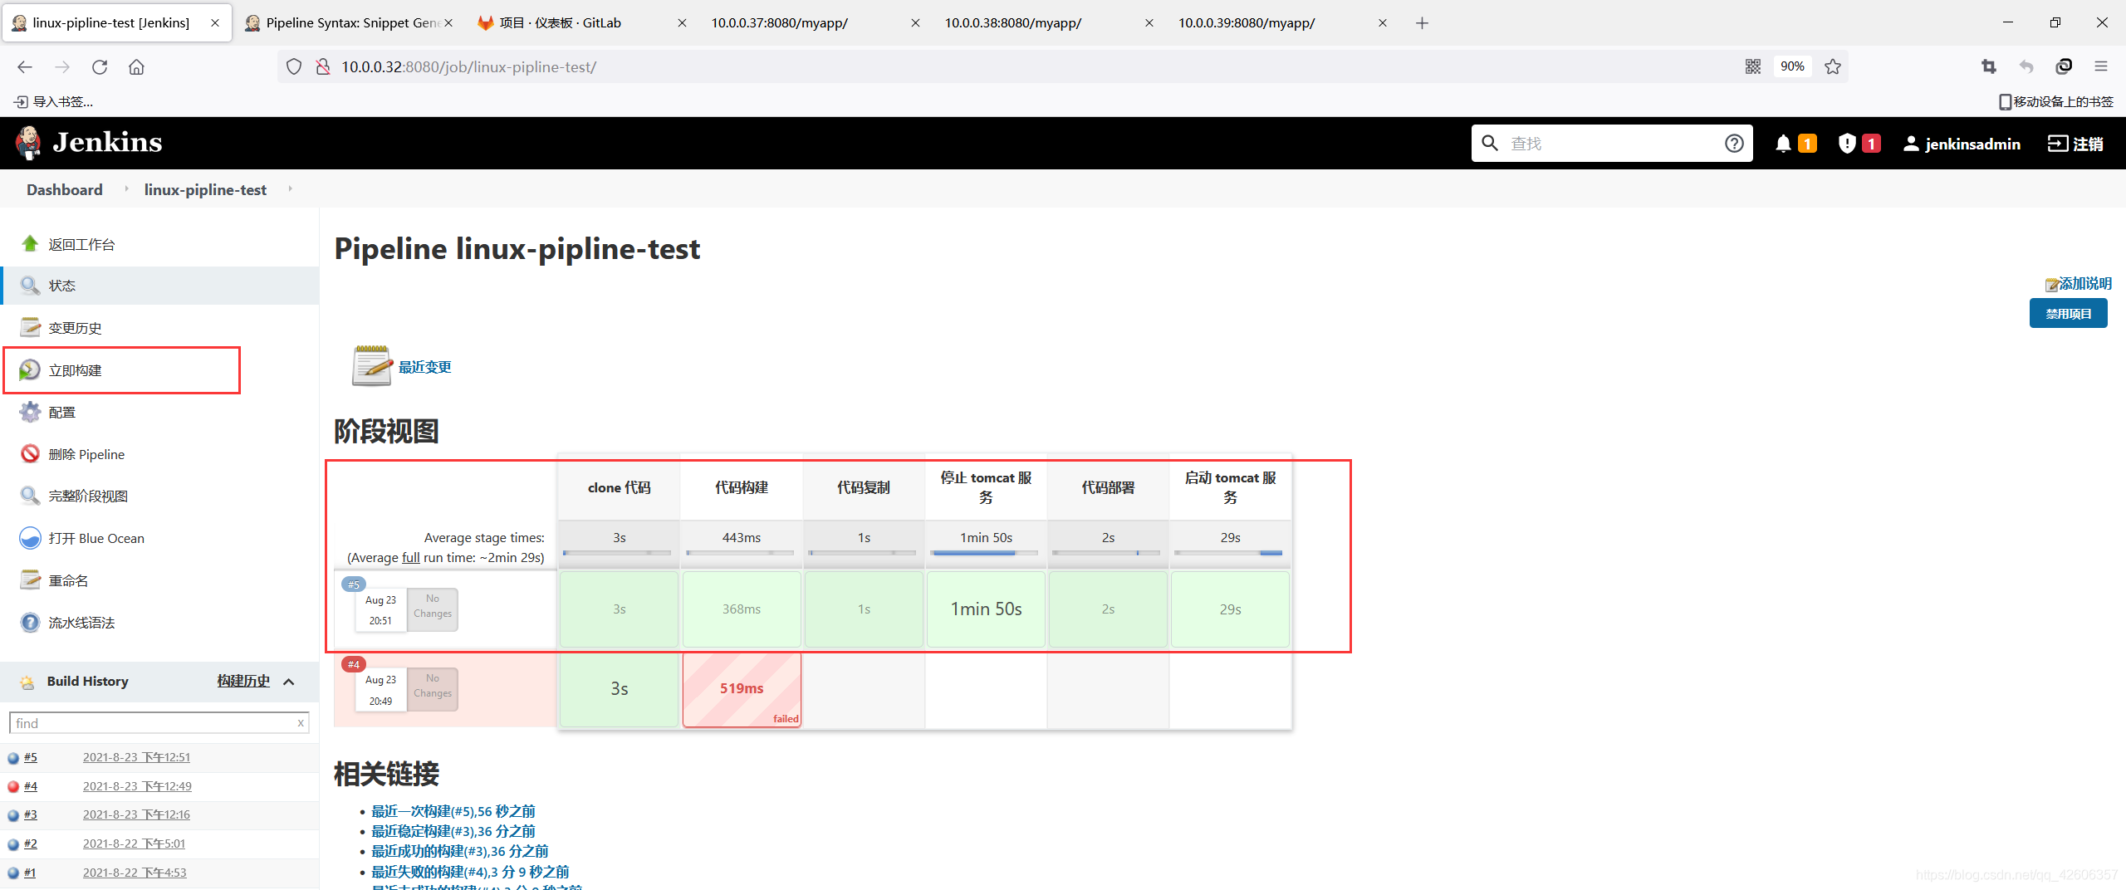This screenshot has height=890, width=2126.
Task: Click the 29s 启动 tomcat cell of build #5
Action: [x=1230, y=609]
